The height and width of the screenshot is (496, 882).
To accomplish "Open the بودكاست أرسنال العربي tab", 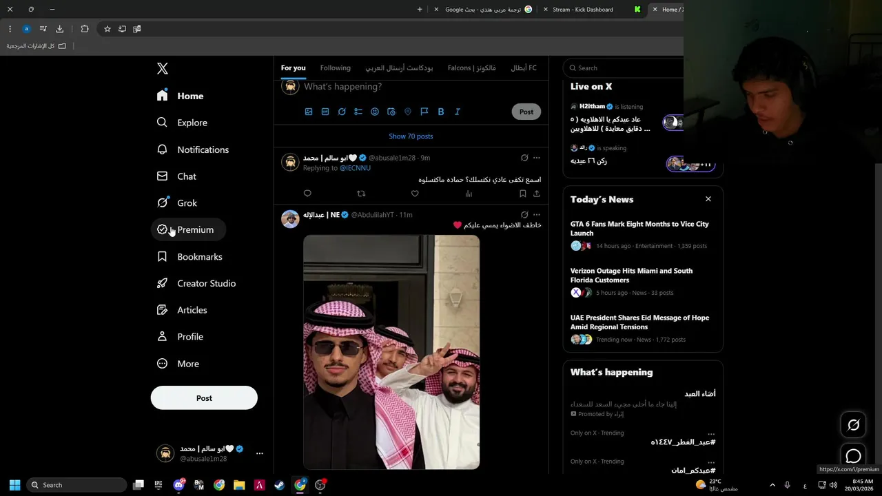I will click(399, 68).
